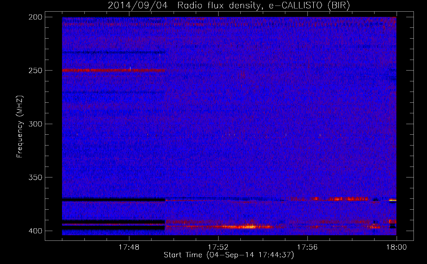The image size is (427, 264).
Task: Click the plot title "Radio flux density, e-CALLISTO (BIR)"
Action: coord(263,5)
